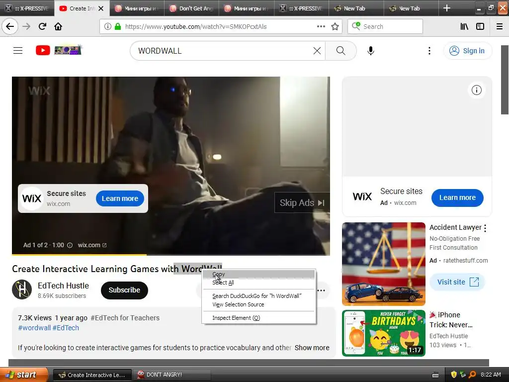Click Skip Ads on the video
This screenshot has height=382, width=509.
click(302, 203)
